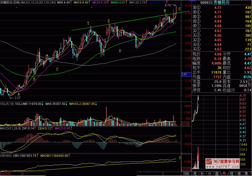Click the blue 2.81 price marker
252x176 pixels.
point(184,74)
